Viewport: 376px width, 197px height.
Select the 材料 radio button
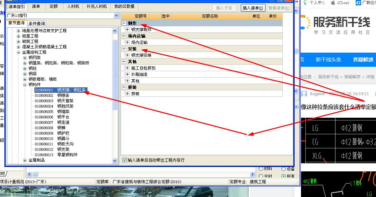tap(261, 169)
